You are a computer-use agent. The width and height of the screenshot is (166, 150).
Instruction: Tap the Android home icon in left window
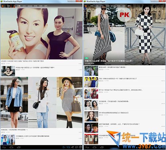tap(11, 147)
